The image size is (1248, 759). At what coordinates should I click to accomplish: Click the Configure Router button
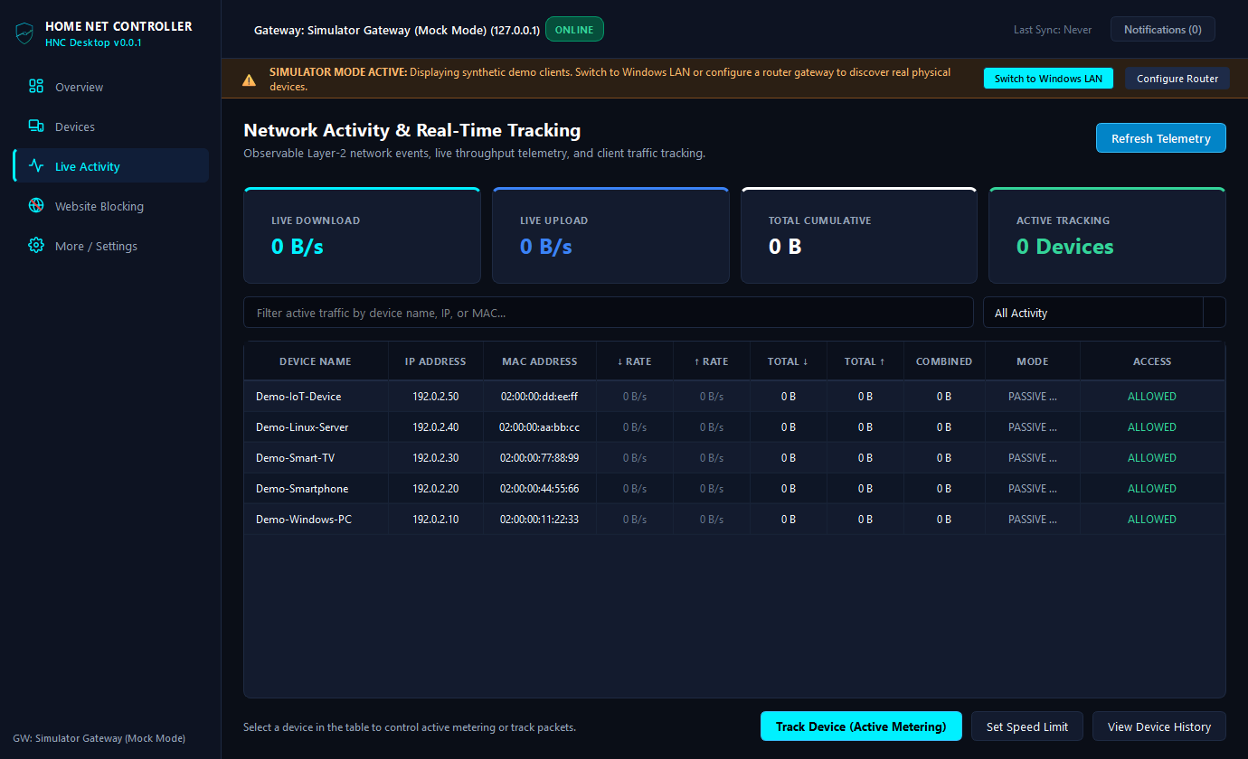click(x=1177, y=79)
